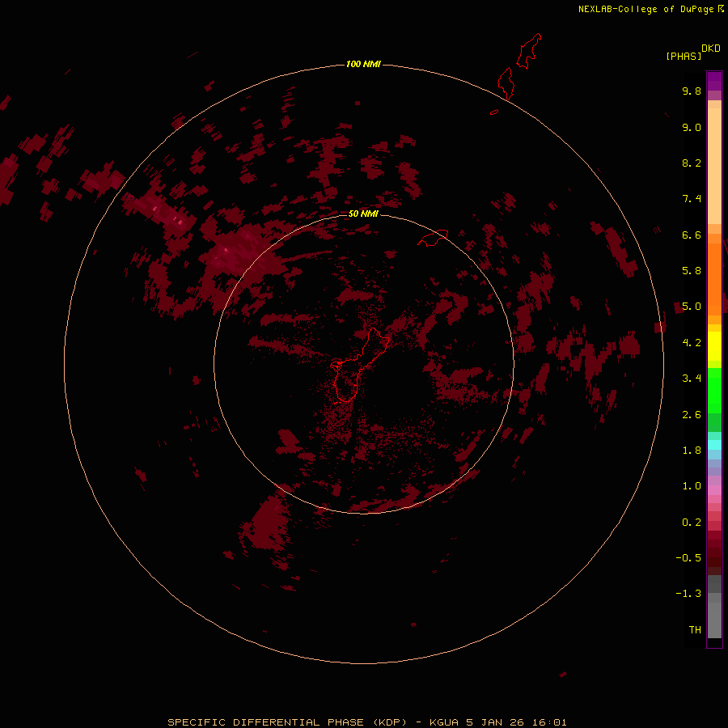
Task: Click the Rota island outline near 50 NMI ring
Action: click(x=433, y=238)
